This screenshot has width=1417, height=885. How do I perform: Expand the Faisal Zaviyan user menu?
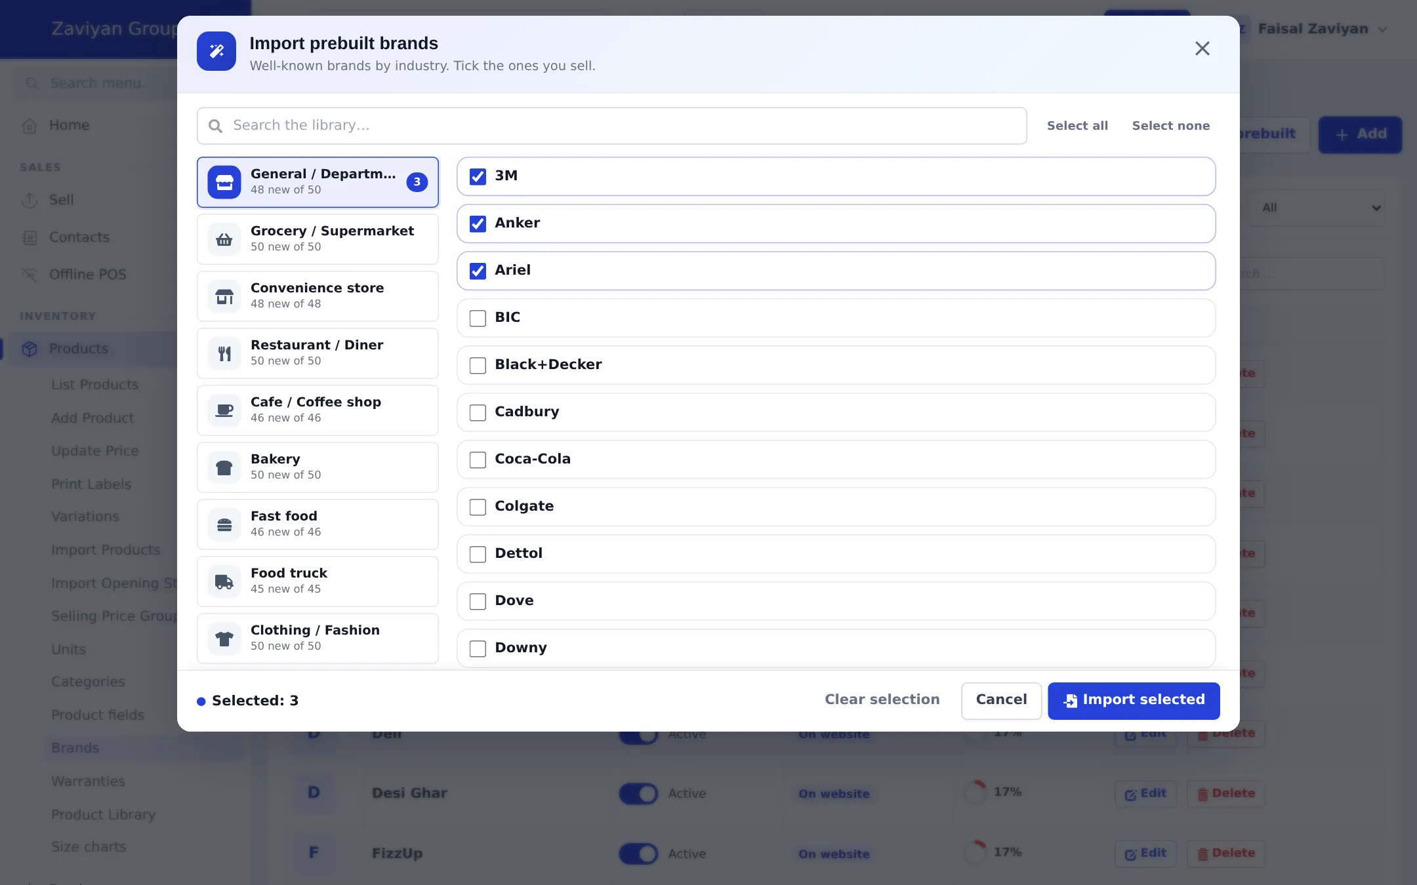coord(1313,29)
